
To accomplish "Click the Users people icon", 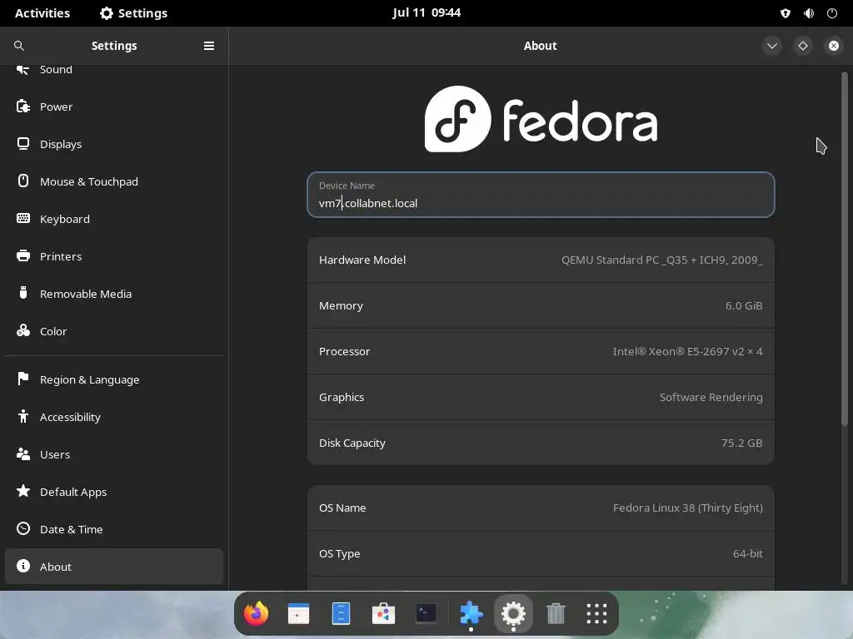I will 22,454.
